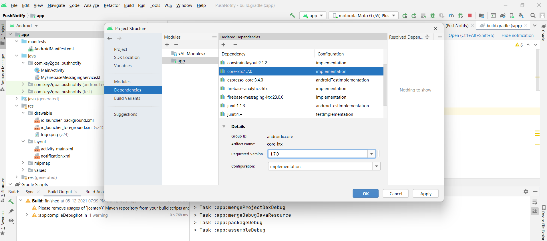Select the firebase-messaging-ktx:23.0.0 dependency row
547x241 pixels.
point(255,97)
